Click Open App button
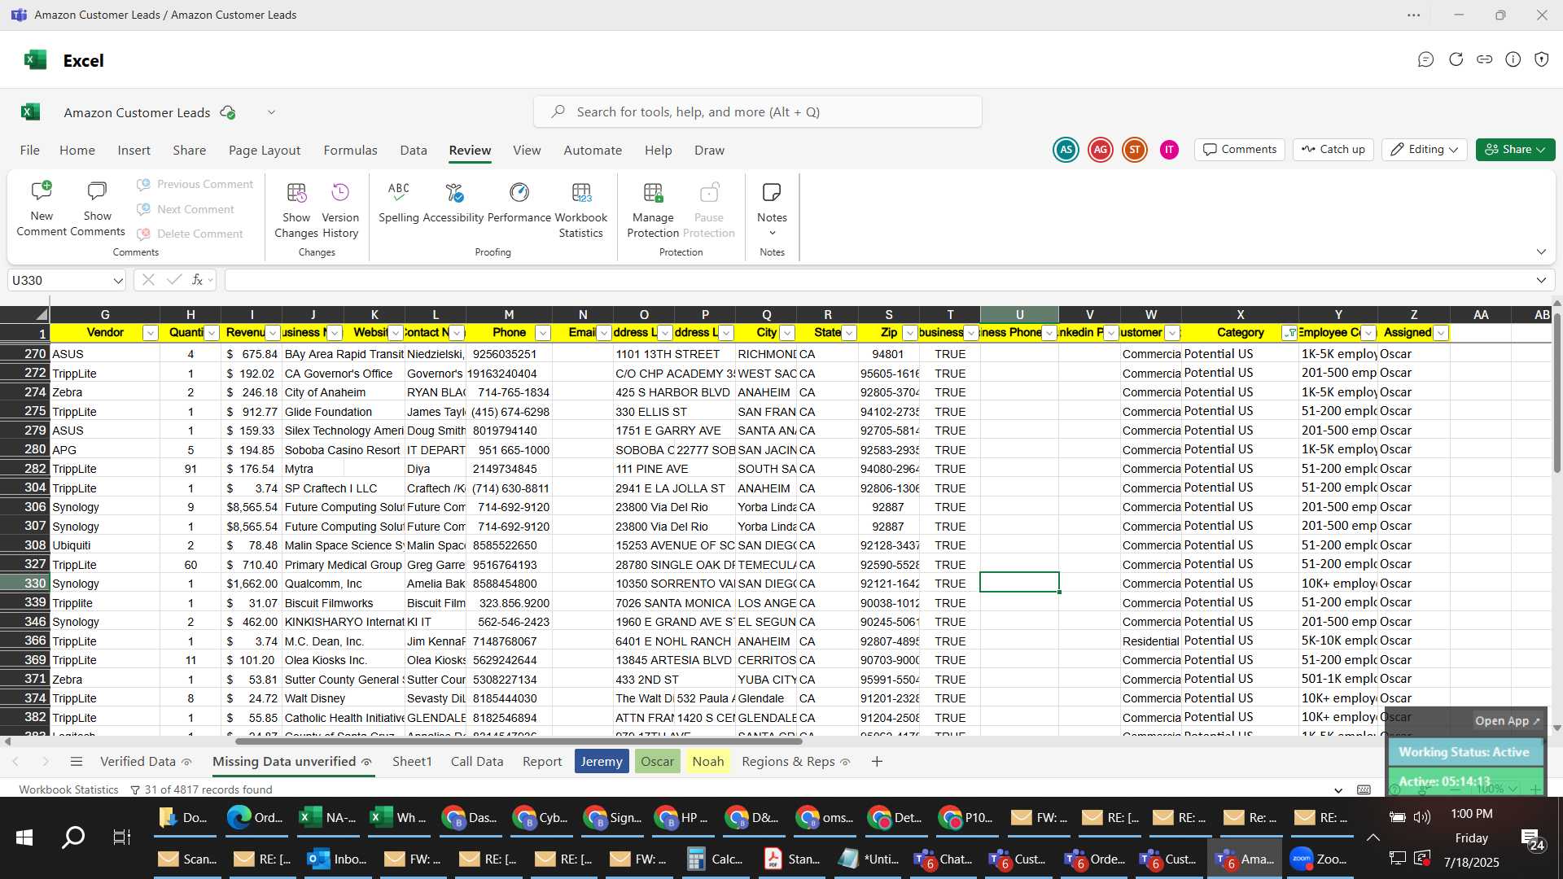The height and width of the screenshot is (879, 1563). click(x=1508, y=721)
